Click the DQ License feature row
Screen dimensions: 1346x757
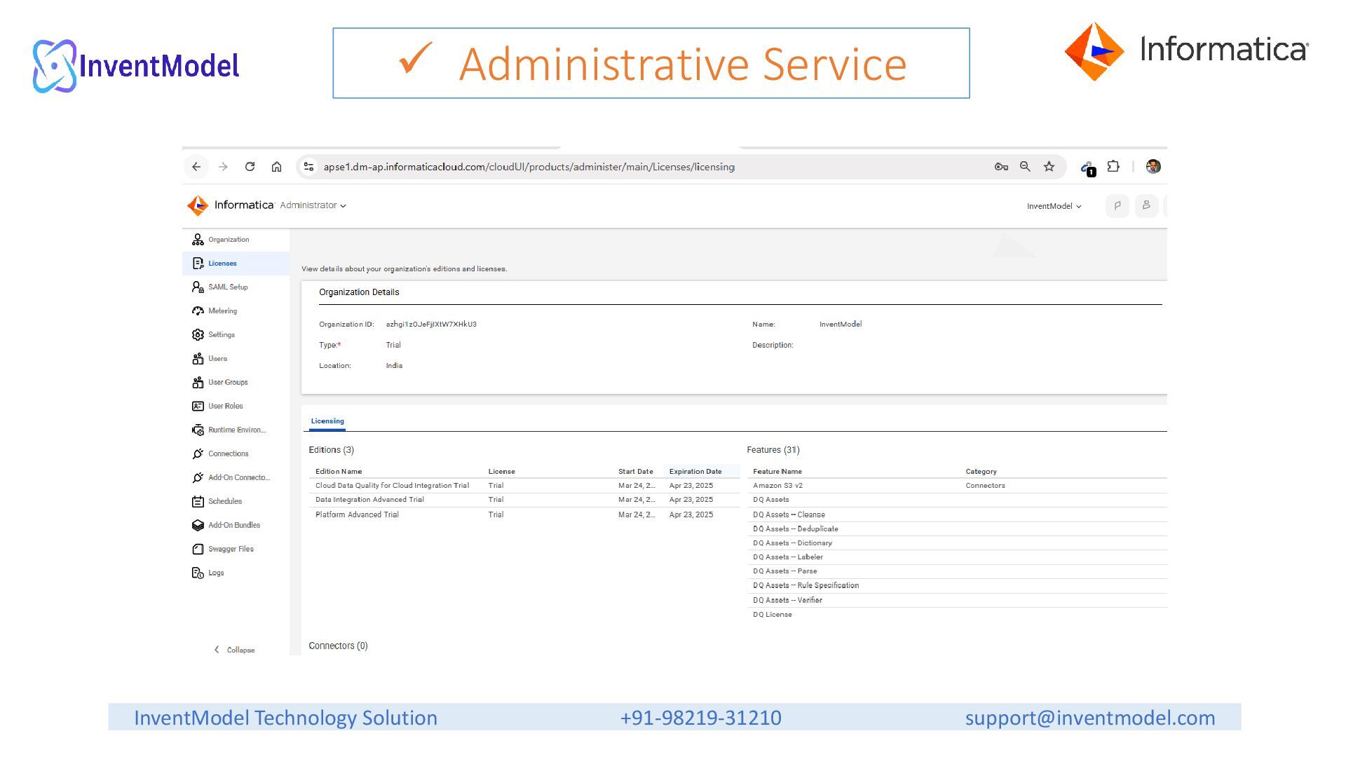click(957, 615)
